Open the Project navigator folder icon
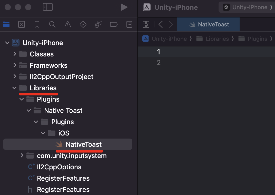The image size is (275, 195). [x=6, y=24]
